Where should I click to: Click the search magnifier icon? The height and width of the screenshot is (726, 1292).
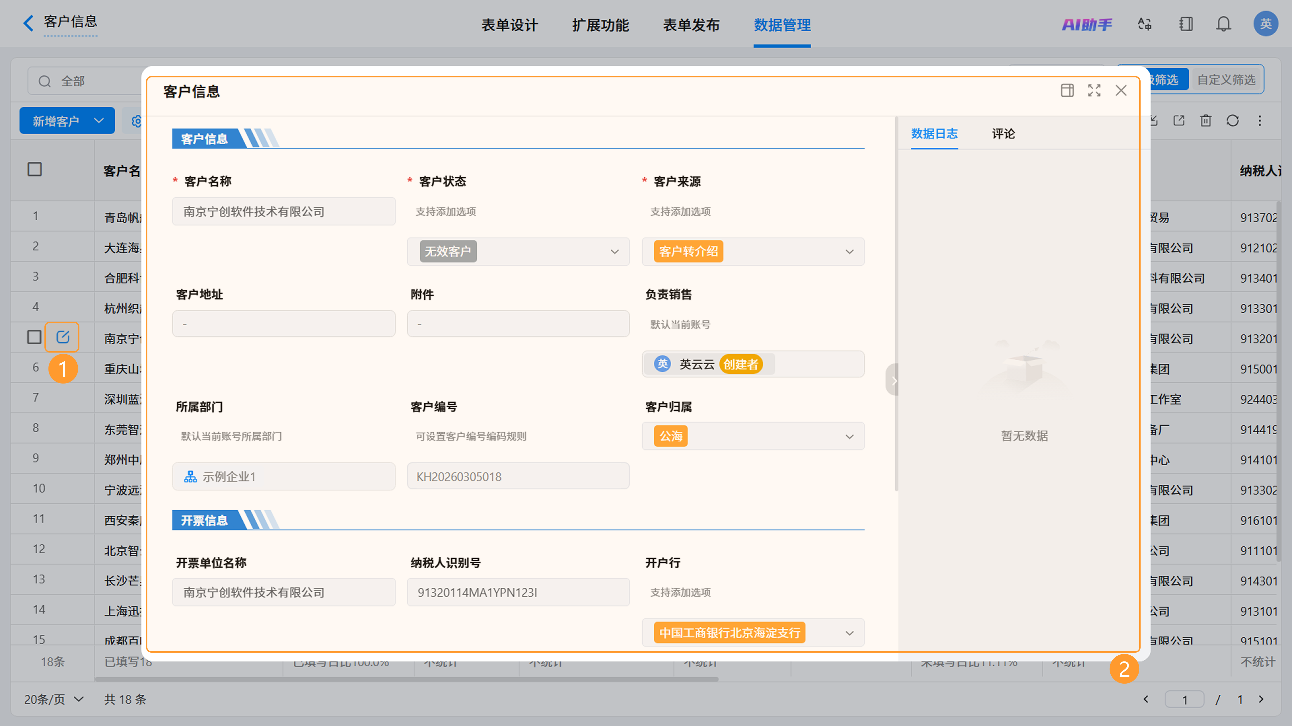point(45,81)
